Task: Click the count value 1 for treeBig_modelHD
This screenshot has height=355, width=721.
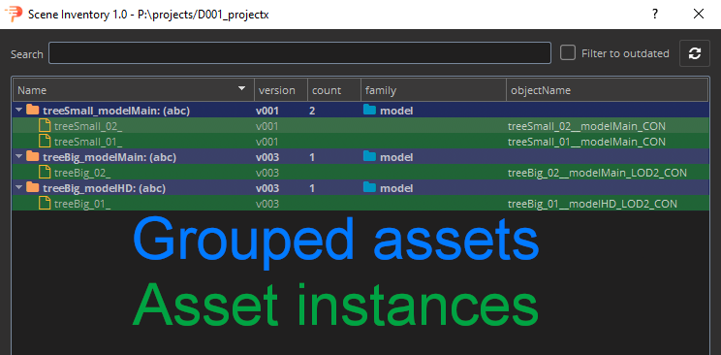Action: [x=312, y=188]
